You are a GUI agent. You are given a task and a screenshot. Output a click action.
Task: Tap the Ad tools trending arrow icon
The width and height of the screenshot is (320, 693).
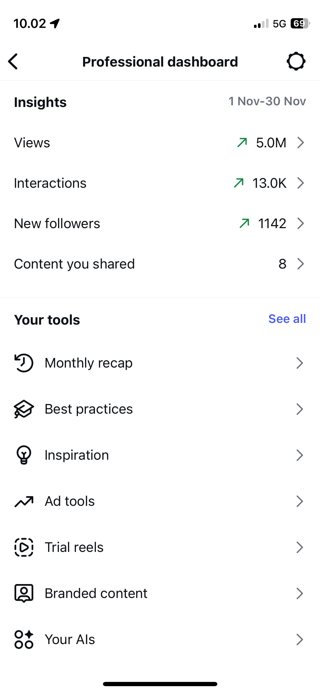(x=24, y=501)
